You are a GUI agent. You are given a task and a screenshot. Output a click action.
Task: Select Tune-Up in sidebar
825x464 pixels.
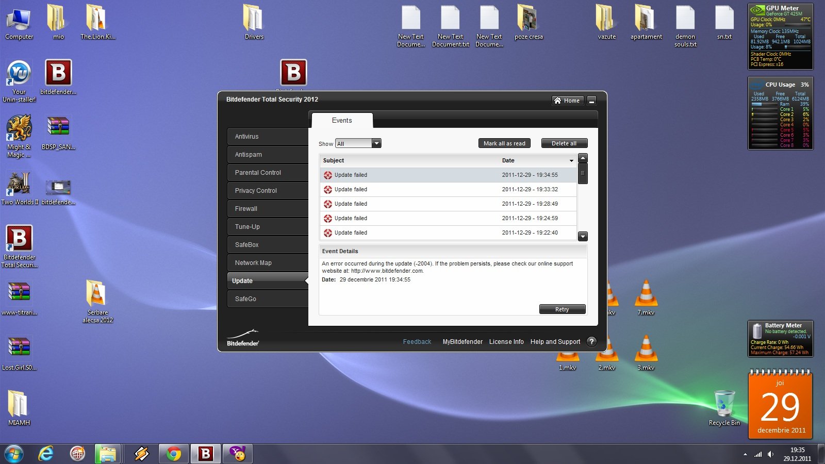268,227
